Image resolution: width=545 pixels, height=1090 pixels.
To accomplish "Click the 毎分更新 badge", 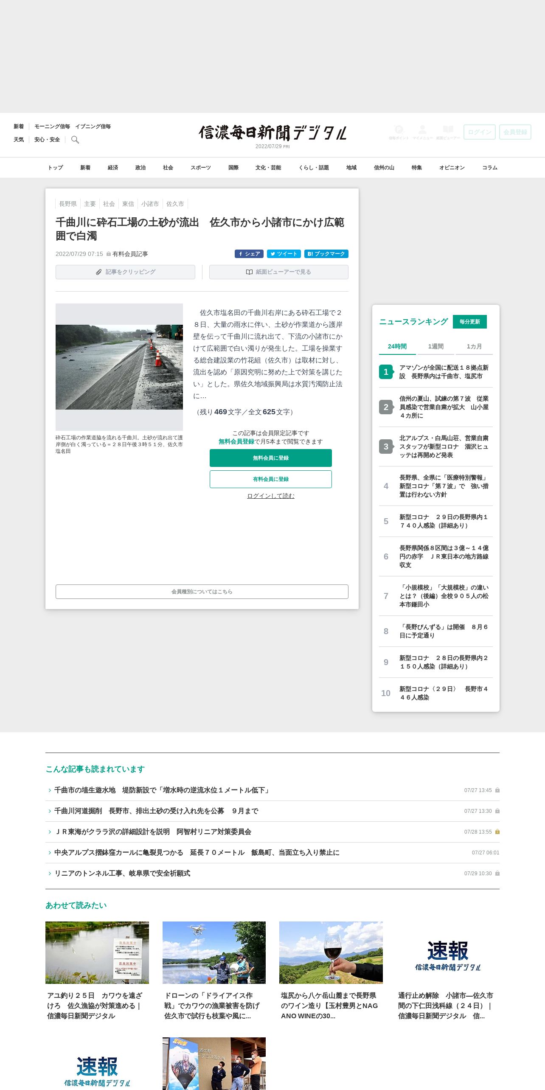I will pos(470,322).
